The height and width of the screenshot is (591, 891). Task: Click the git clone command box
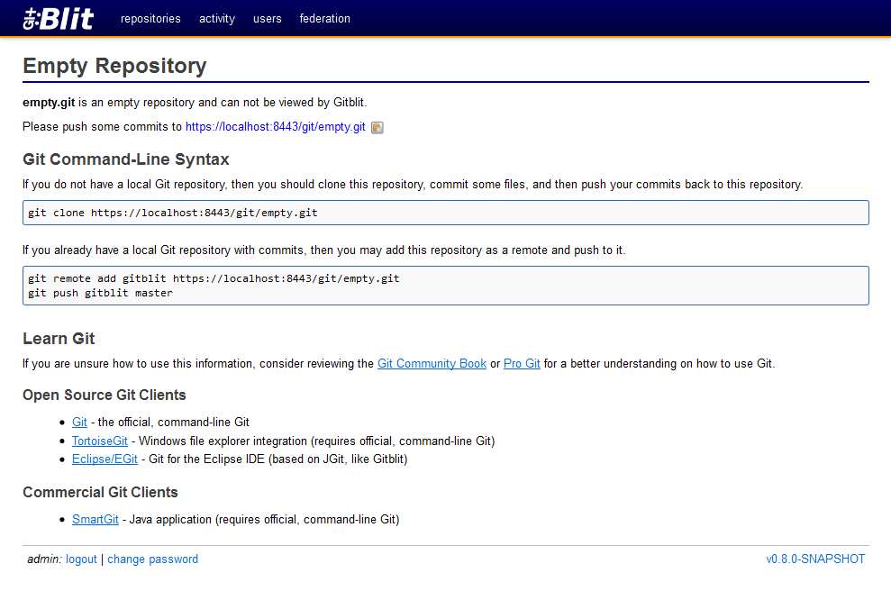coord(445,213)
